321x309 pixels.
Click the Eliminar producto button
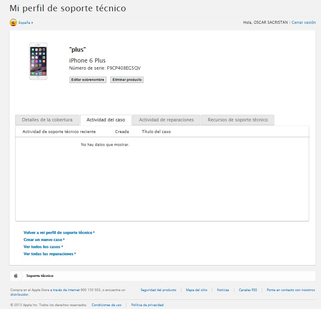(x=127, y=80)
